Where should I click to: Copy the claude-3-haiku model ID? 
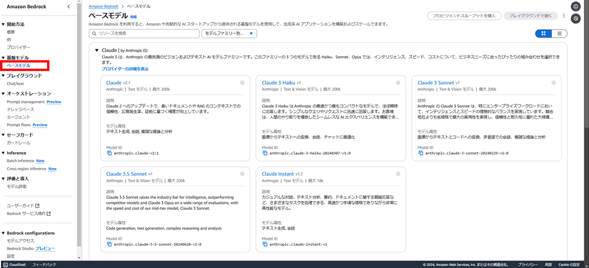[265, 153]
